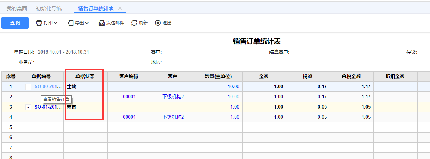The image size is (430, 159).
Task: Open sales order SO-61 link
Action: [x=48, y=107]
